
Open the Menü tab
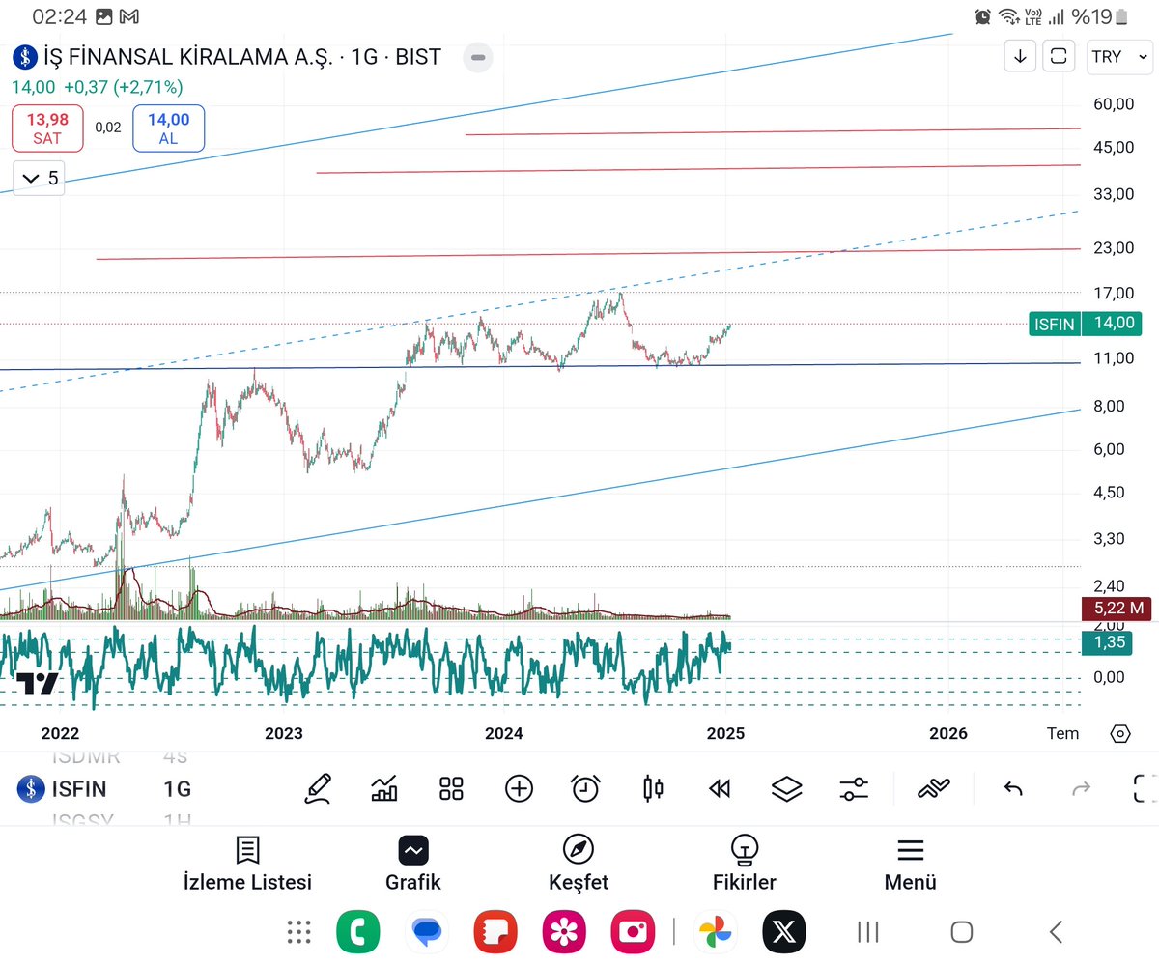tap(911, 865)
